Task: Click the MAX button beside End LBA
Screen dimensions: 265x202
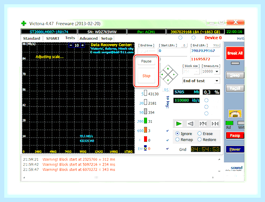Action: [x=217, y=45]
